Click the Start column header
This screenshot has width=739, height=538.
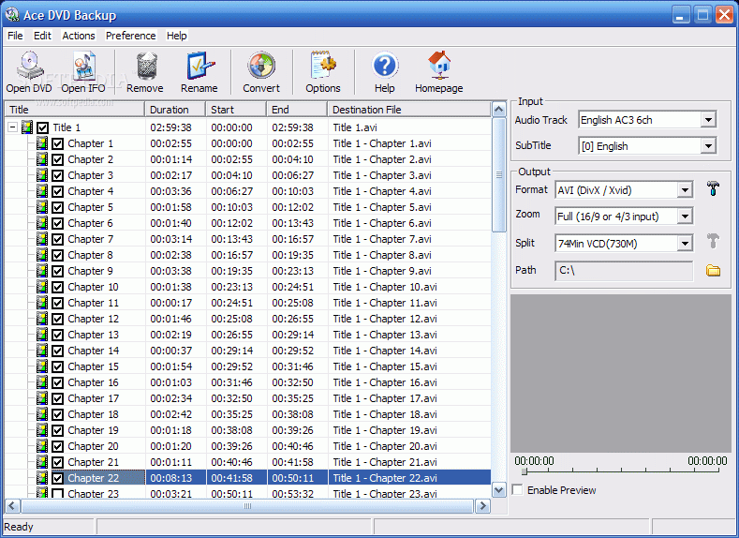[x=236, y=110]
